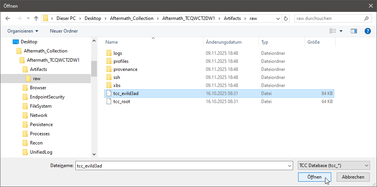Open help with question mark icon

(368, 31)
